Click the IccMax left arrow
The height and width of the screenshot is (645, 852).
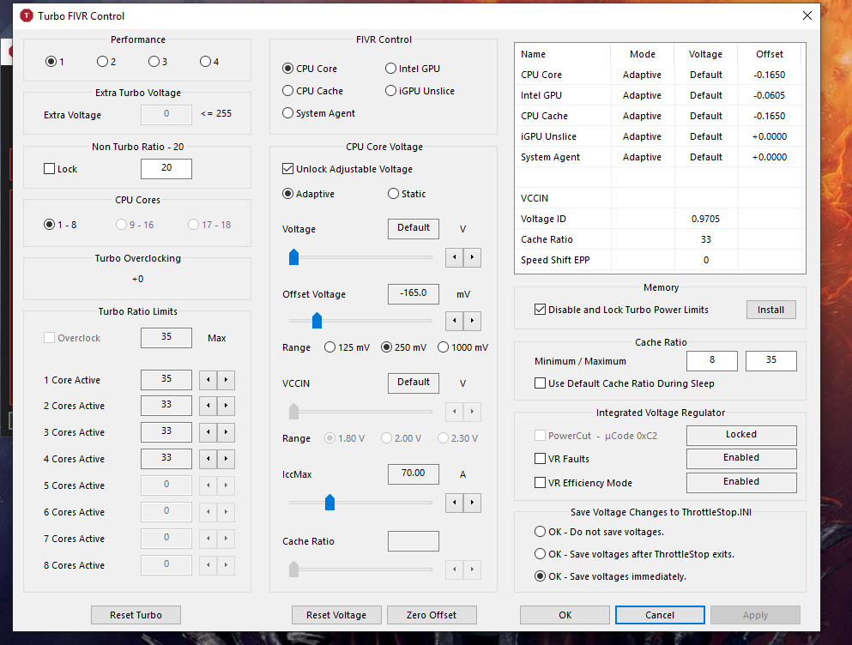[454, 503]
